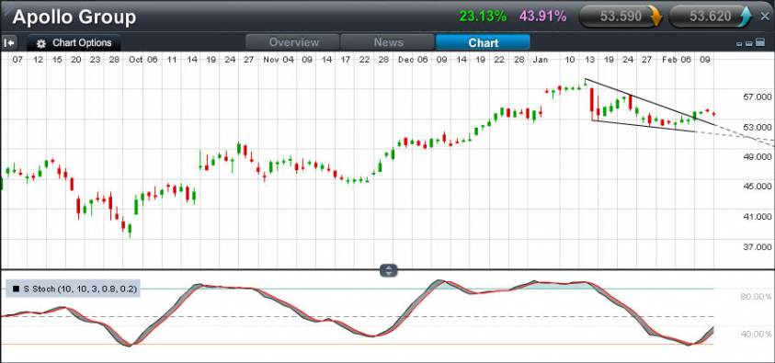Viewport: 775px width, 363px height.
Task: Click the 37.000 price axis label
Action: (x=758, y=246)
